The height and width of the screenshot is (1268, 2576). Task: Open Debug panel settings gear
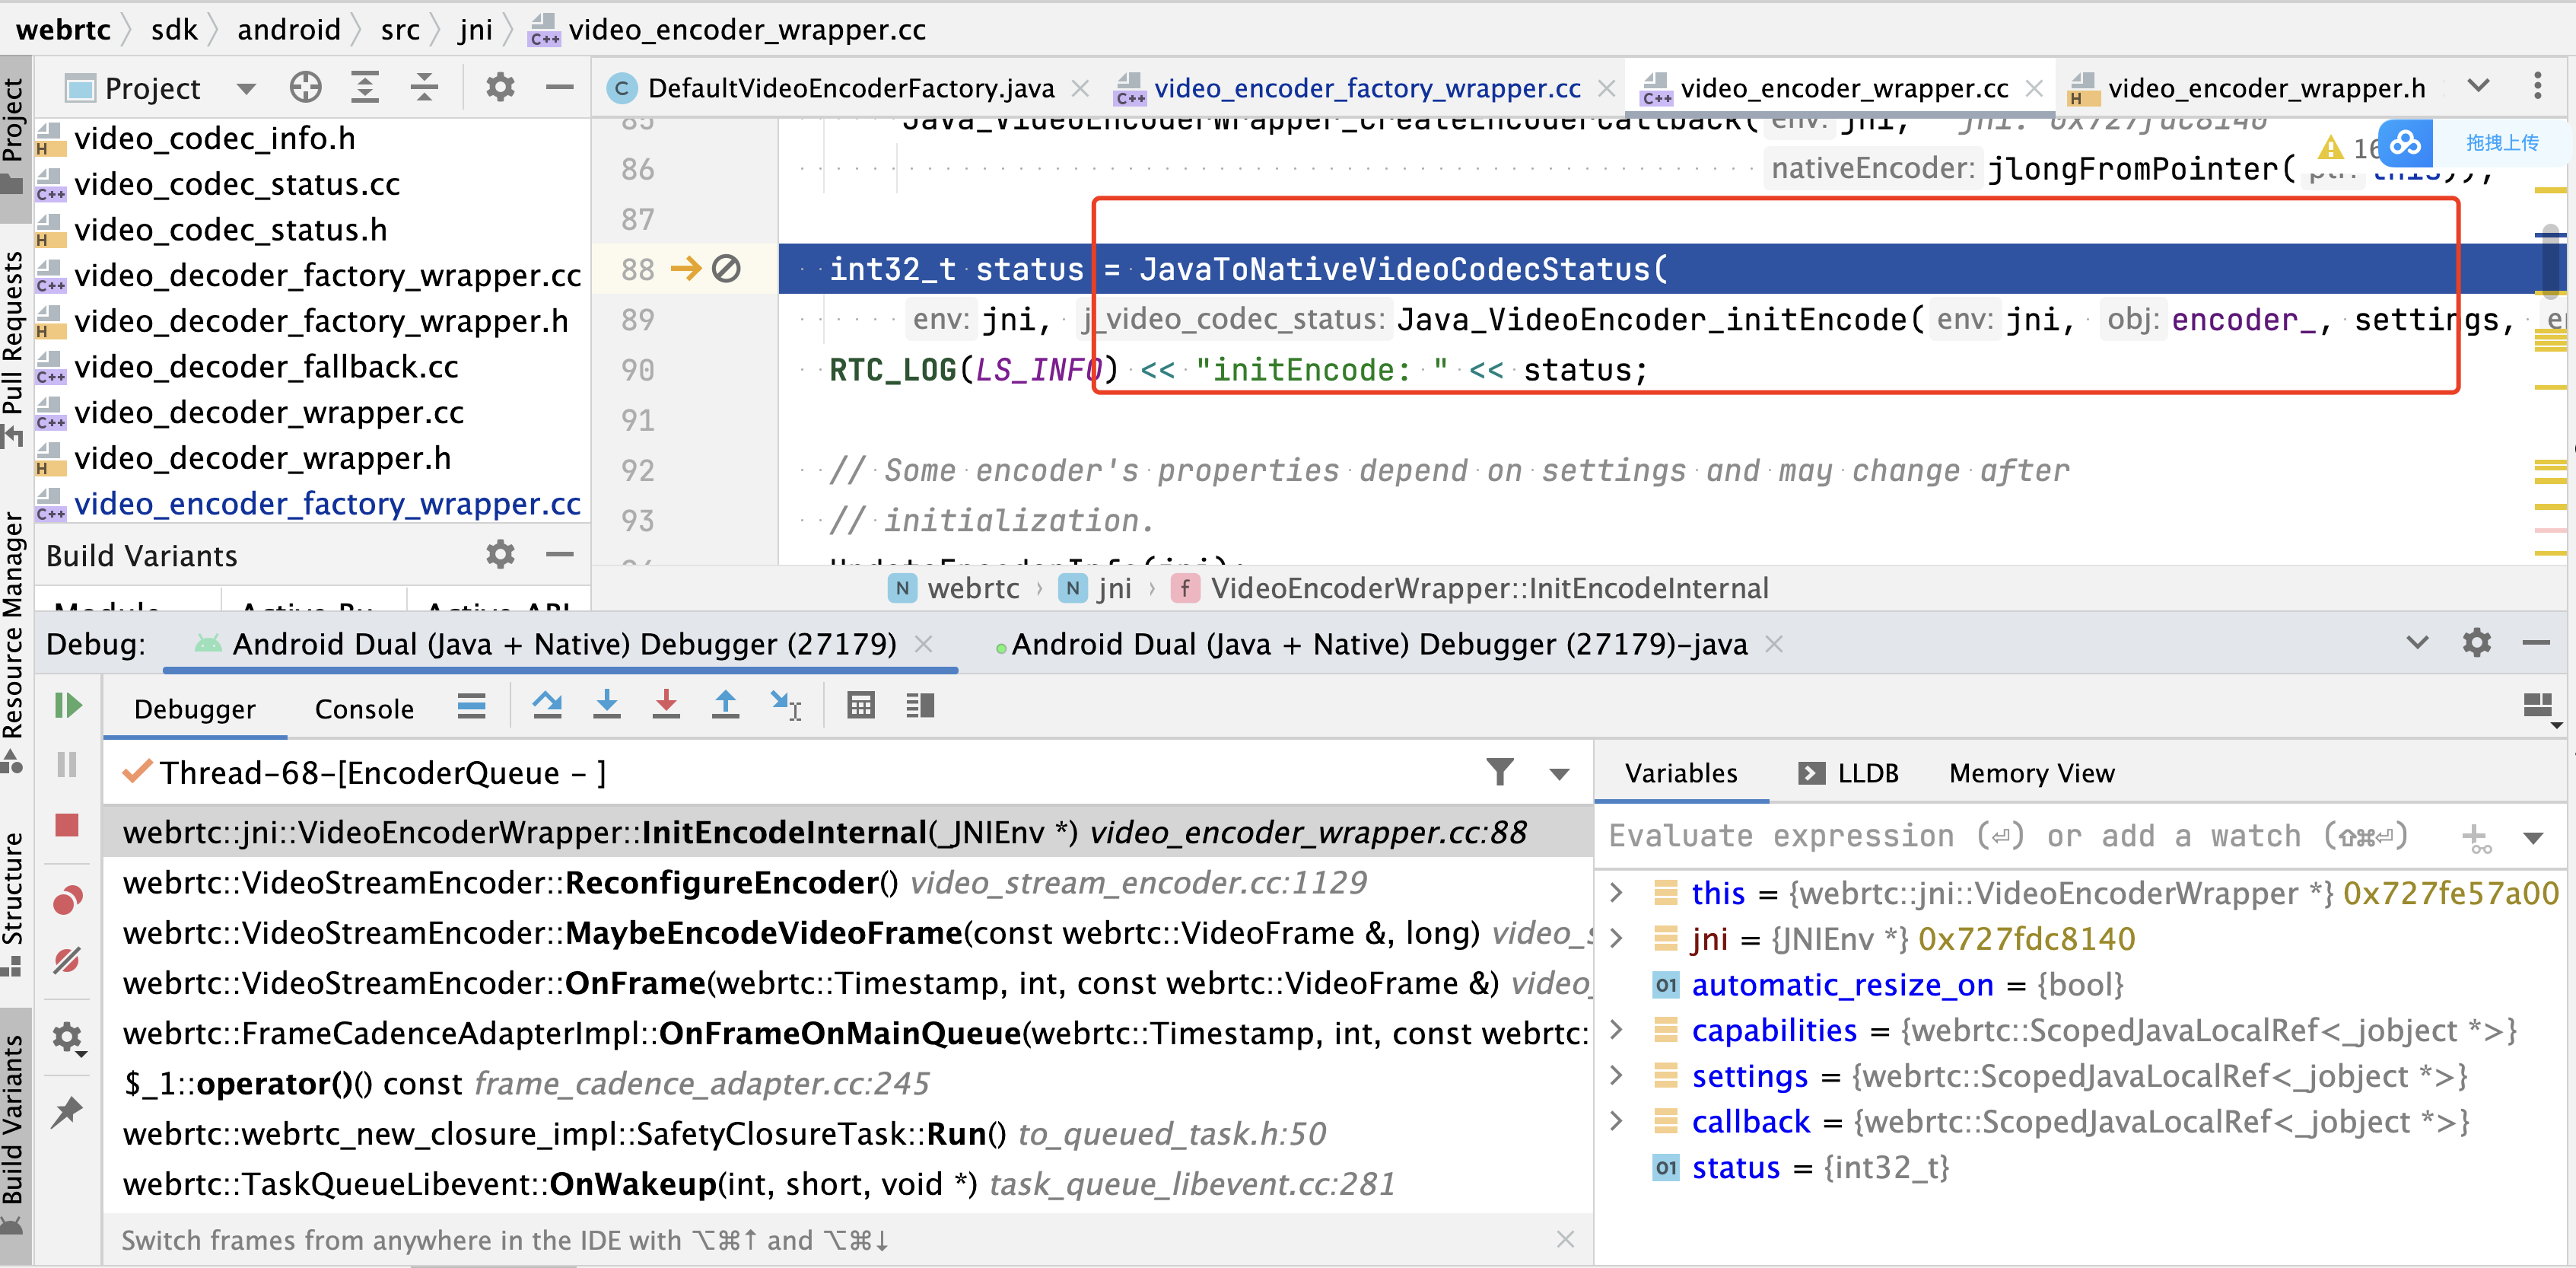[2477, 643]
